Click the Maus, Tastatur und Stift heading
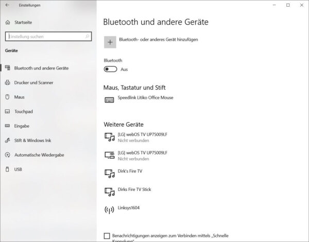The height and width of the screenshot is (242, 309). (134, 88)
